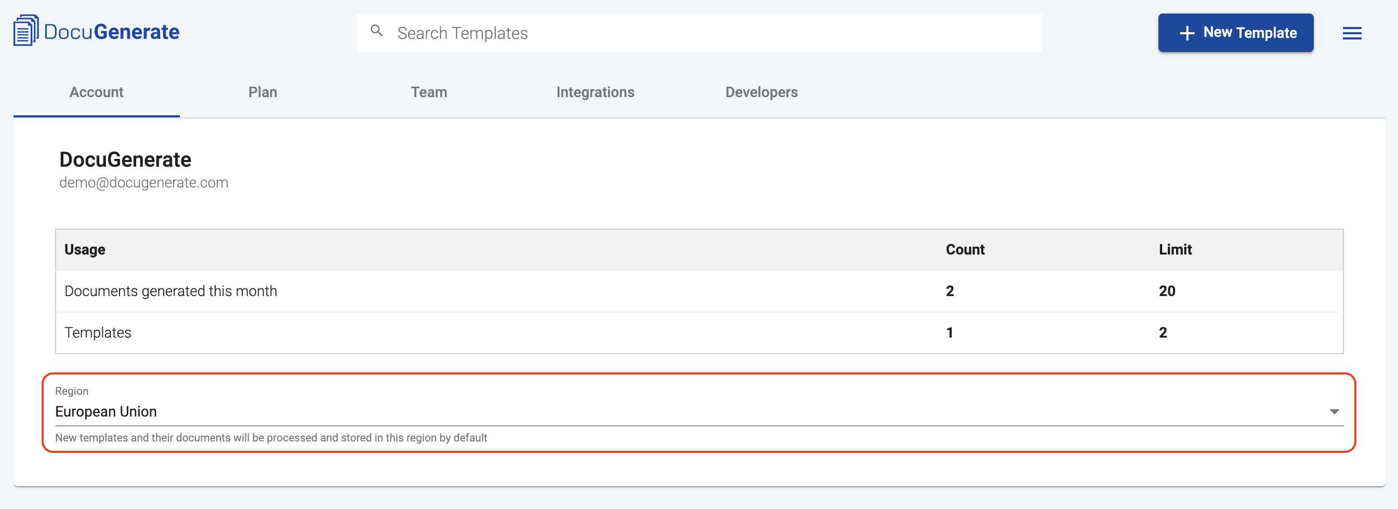Switch to the Plan tab
This screenshot has height=509, width=1398.
tap(262, 92)
